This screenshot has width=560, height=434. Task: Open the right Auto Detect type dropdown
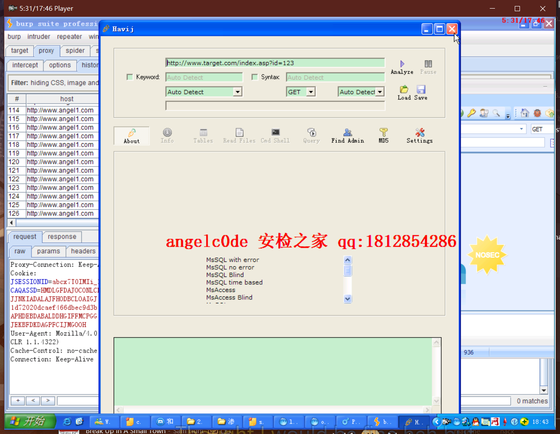pyautogui.click(x=380, y=92)
